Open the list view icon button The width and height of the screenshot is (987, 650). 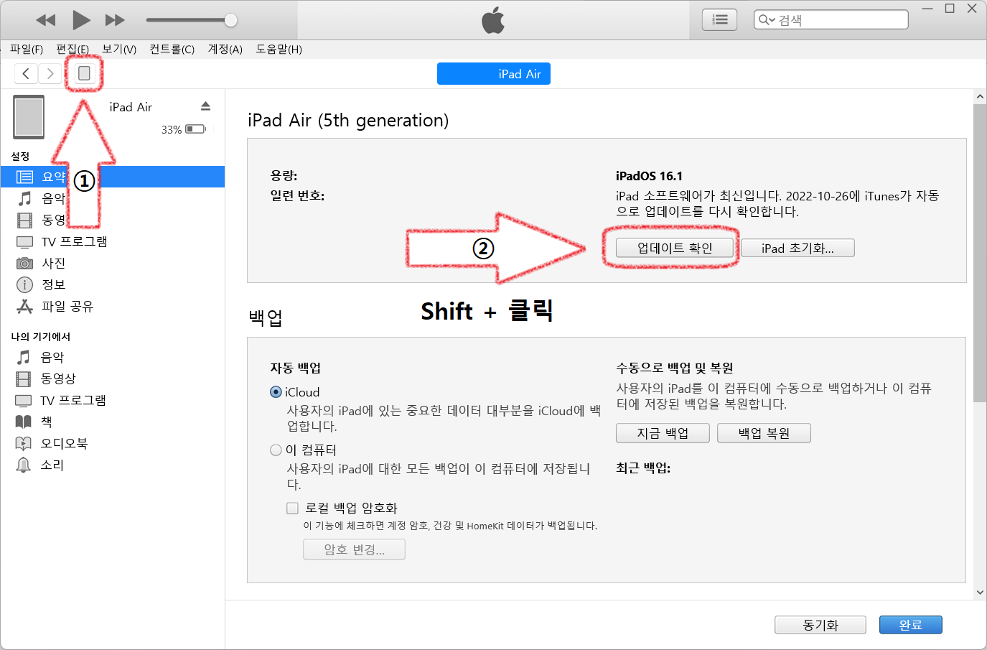pyautogui.click(x=719, y=20)
